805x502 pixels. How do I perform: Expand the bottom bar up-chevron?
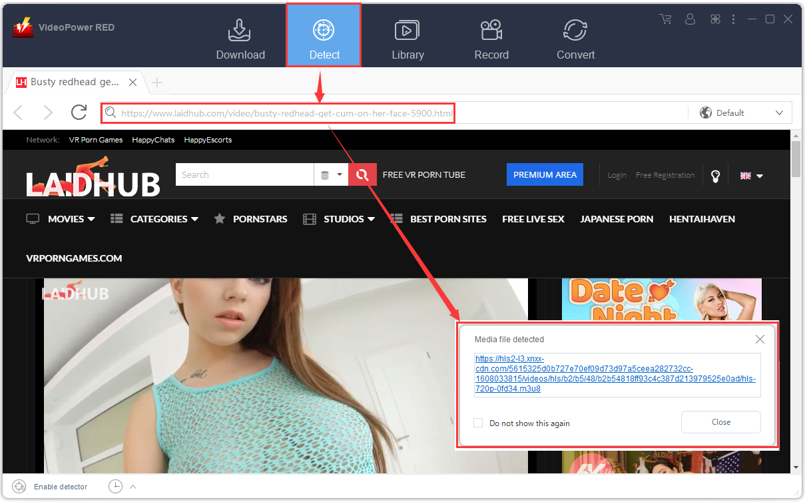[133, 487]
